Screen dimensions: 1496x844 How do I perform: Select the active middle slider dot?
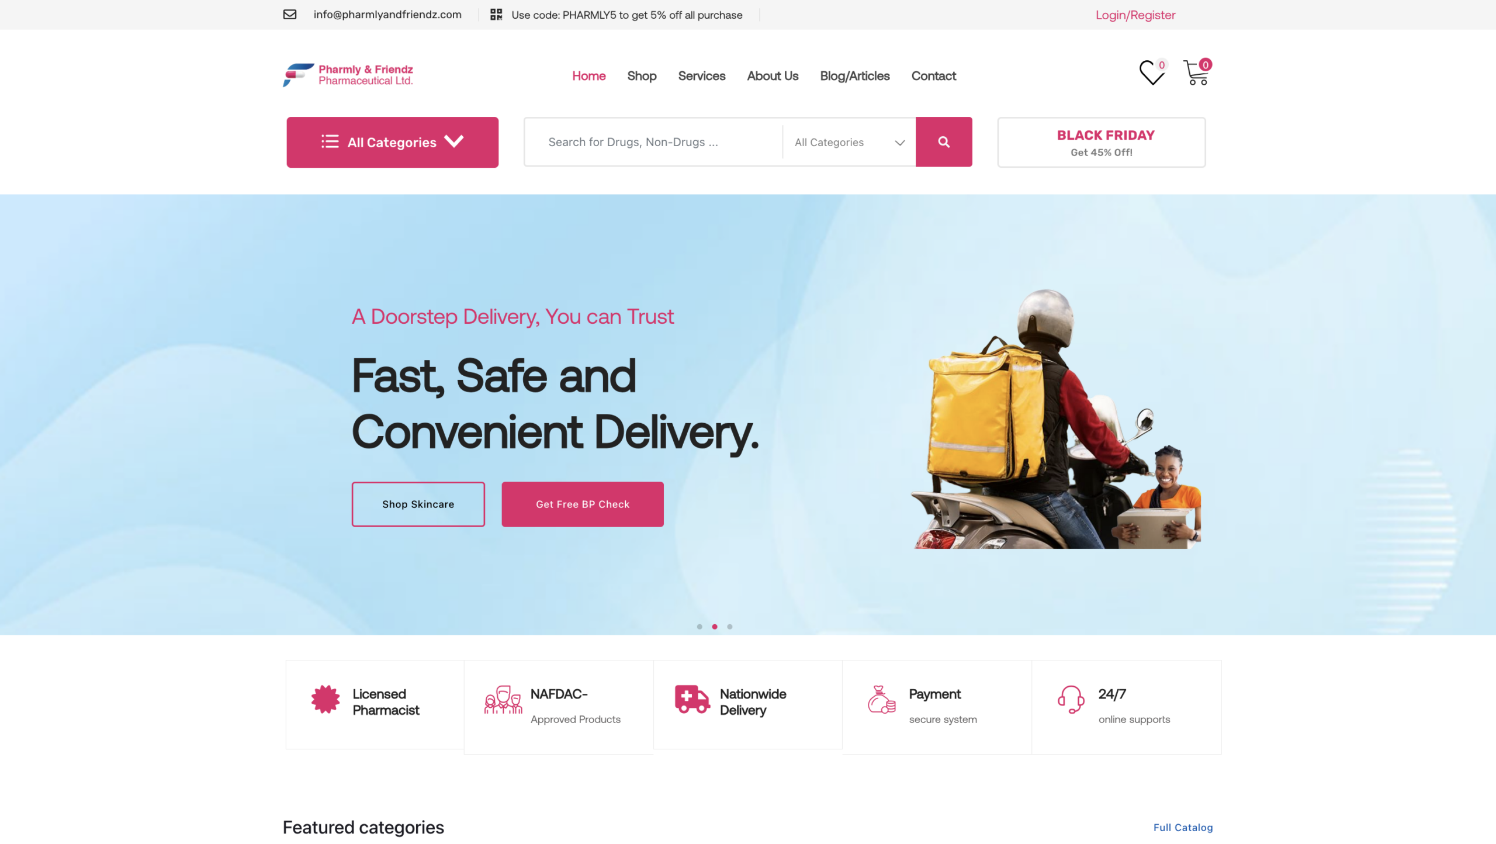pyautogui.click(x=715, y=627)
